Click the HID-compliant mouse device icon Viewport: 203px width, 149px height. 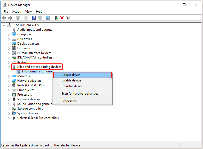[x=19, y=71]
